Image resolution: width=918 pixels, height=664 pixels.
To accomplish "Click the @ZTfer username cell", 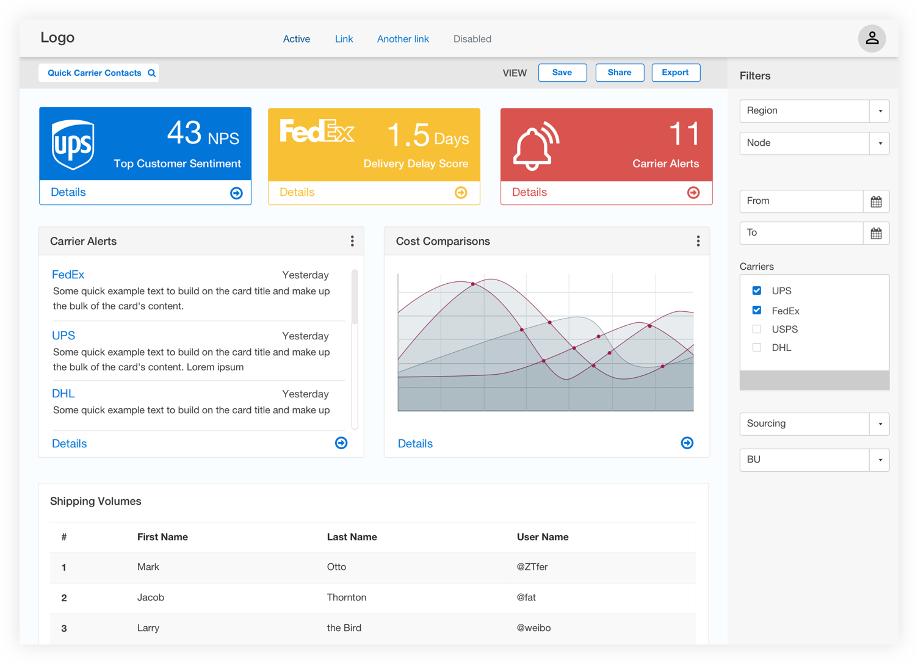I will point(532,567).
